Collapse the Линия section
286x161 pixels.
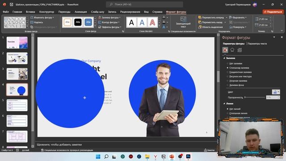pyautogui.click(x=224, y=103)
